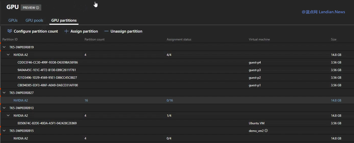This screenshot has height=143, width=354.
Task: Click the demo_vm2 virtual machine text
Action: (256, 131)
